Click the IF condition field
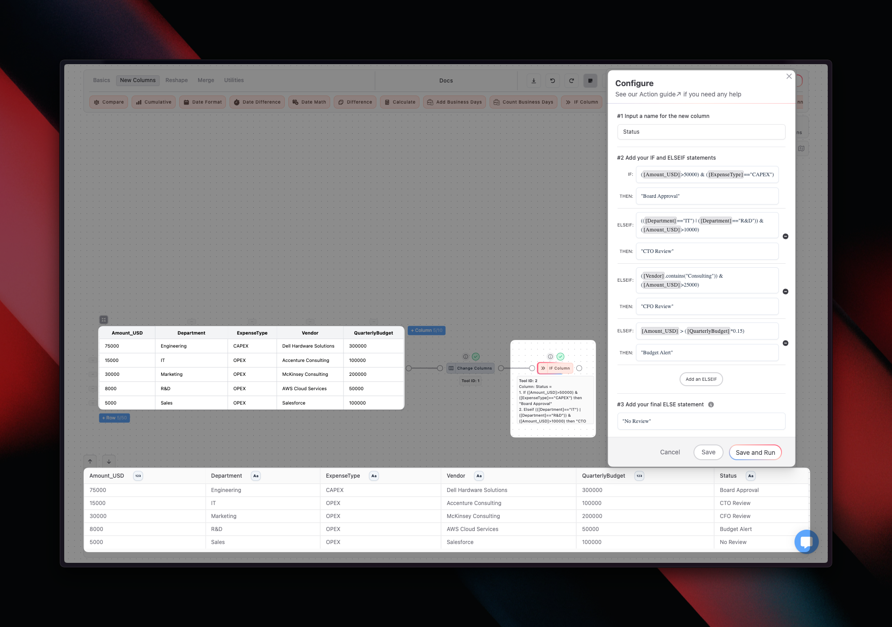Viewport: 892px width, 627px height. (x=707, y=174)
